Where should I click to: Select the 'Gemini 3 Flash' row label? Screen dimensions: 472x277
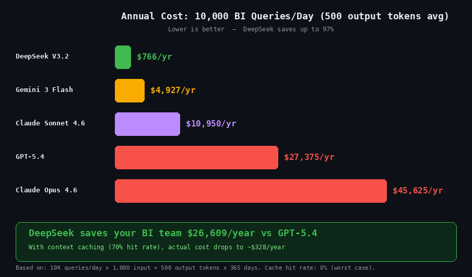(x=44, y=90)
